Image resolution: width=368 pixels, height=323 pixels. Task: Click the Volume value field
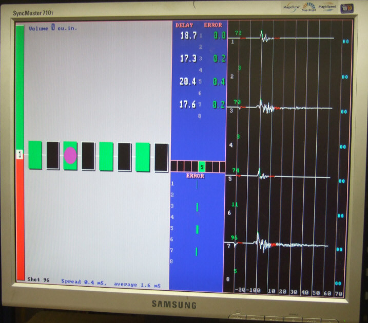coord(52,28)
